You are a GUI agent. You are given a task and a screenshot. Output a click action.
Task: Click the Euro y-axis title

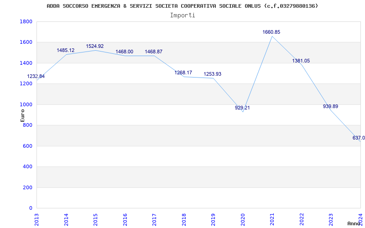(x=22, y=115)
